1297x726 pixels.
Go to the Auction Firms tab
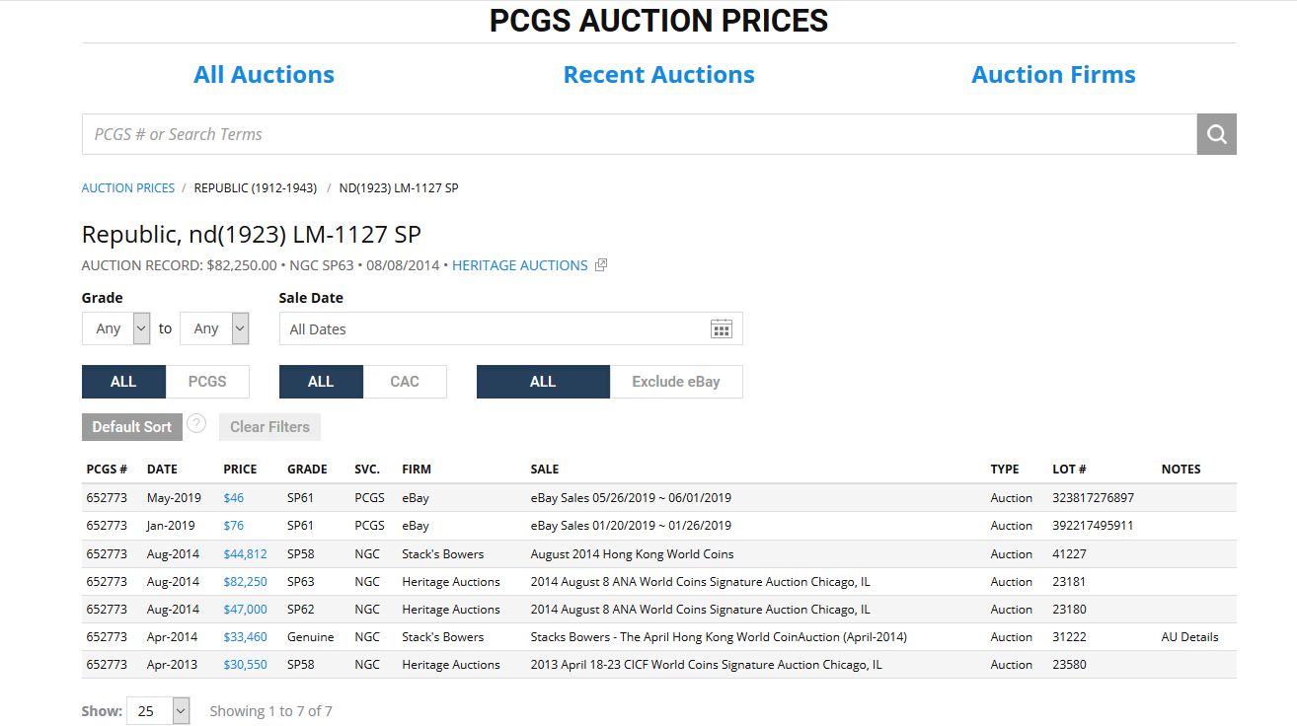[x=1053, y=75]
